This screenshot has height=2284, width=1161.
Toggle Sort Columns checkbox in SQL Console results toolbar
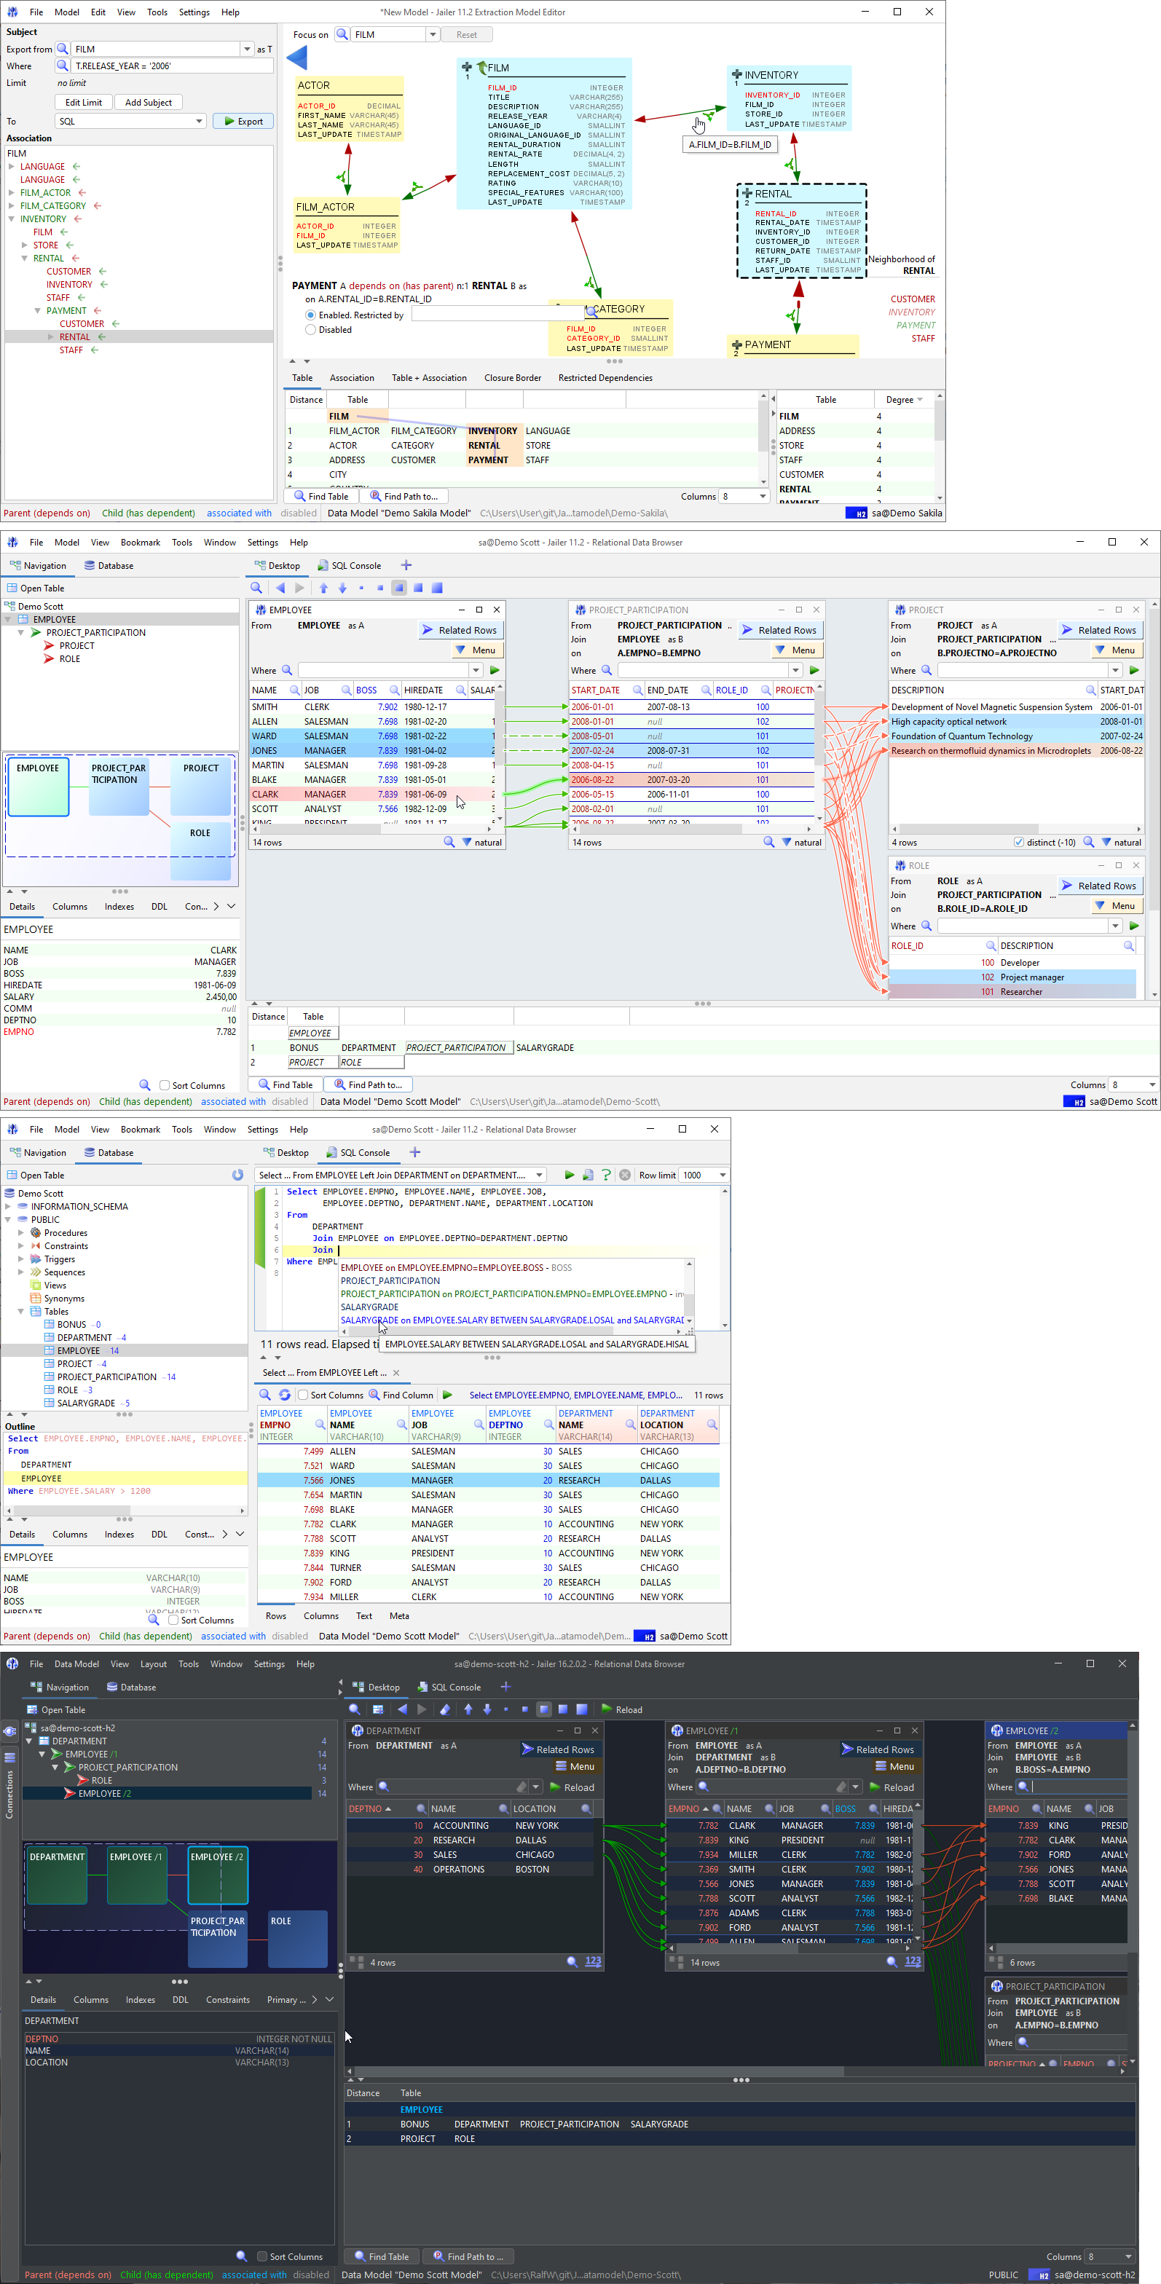tap(302, 1395)
